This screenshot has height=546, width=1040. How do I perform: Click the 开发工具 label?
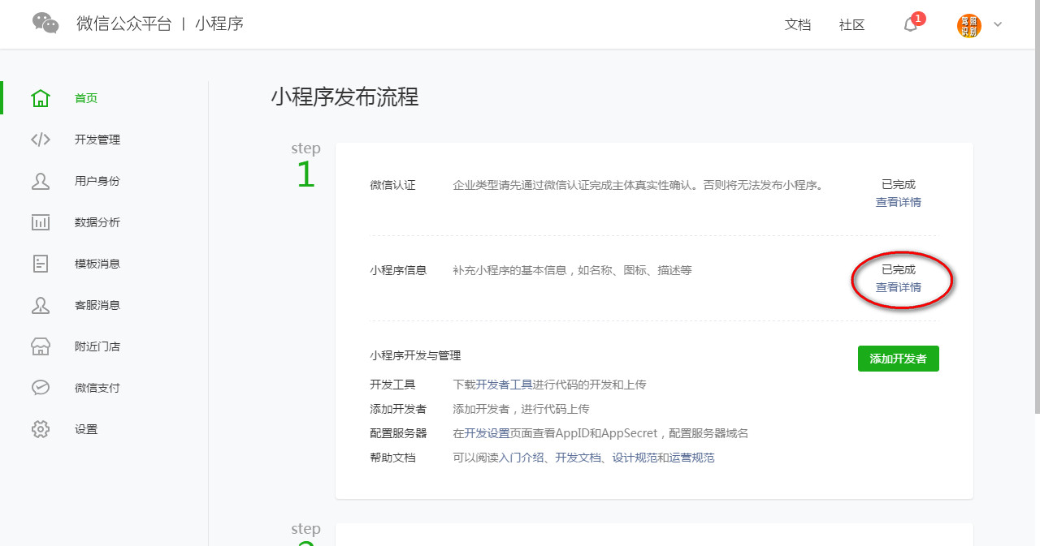[392, 385]
